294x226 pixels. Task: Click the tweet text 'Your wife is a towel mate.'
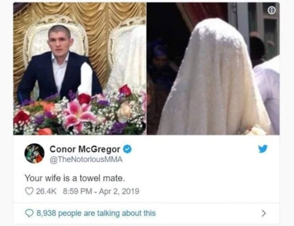point(75,178)
